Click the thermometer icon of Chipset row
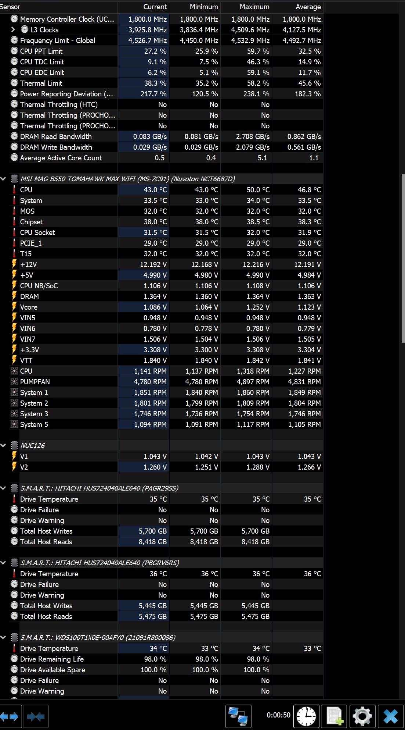 (14, 221)
